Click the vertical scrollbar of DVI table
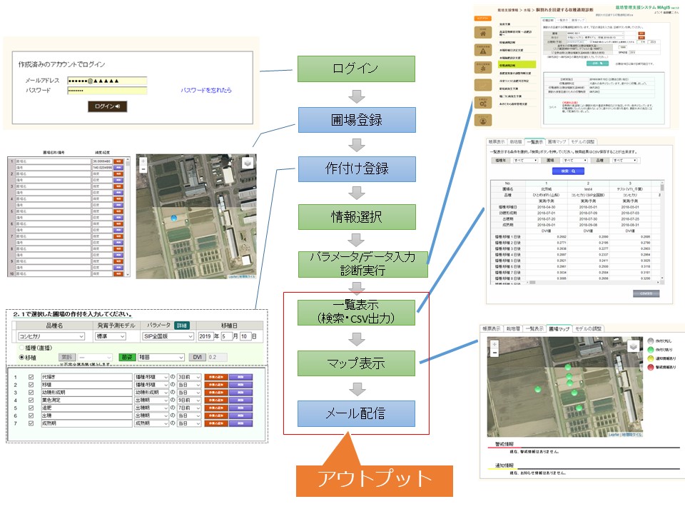Screen dimensions: 685x514 click(x=662, y=231)
